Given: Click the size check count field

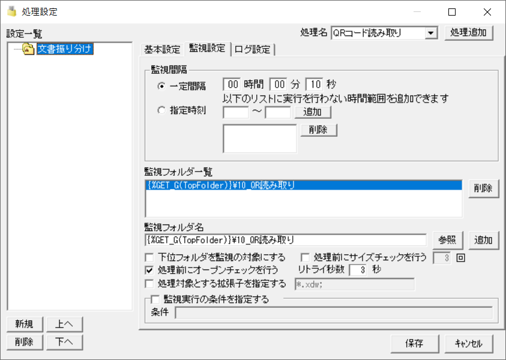Looking at the screenshot, I should point(442,258).
